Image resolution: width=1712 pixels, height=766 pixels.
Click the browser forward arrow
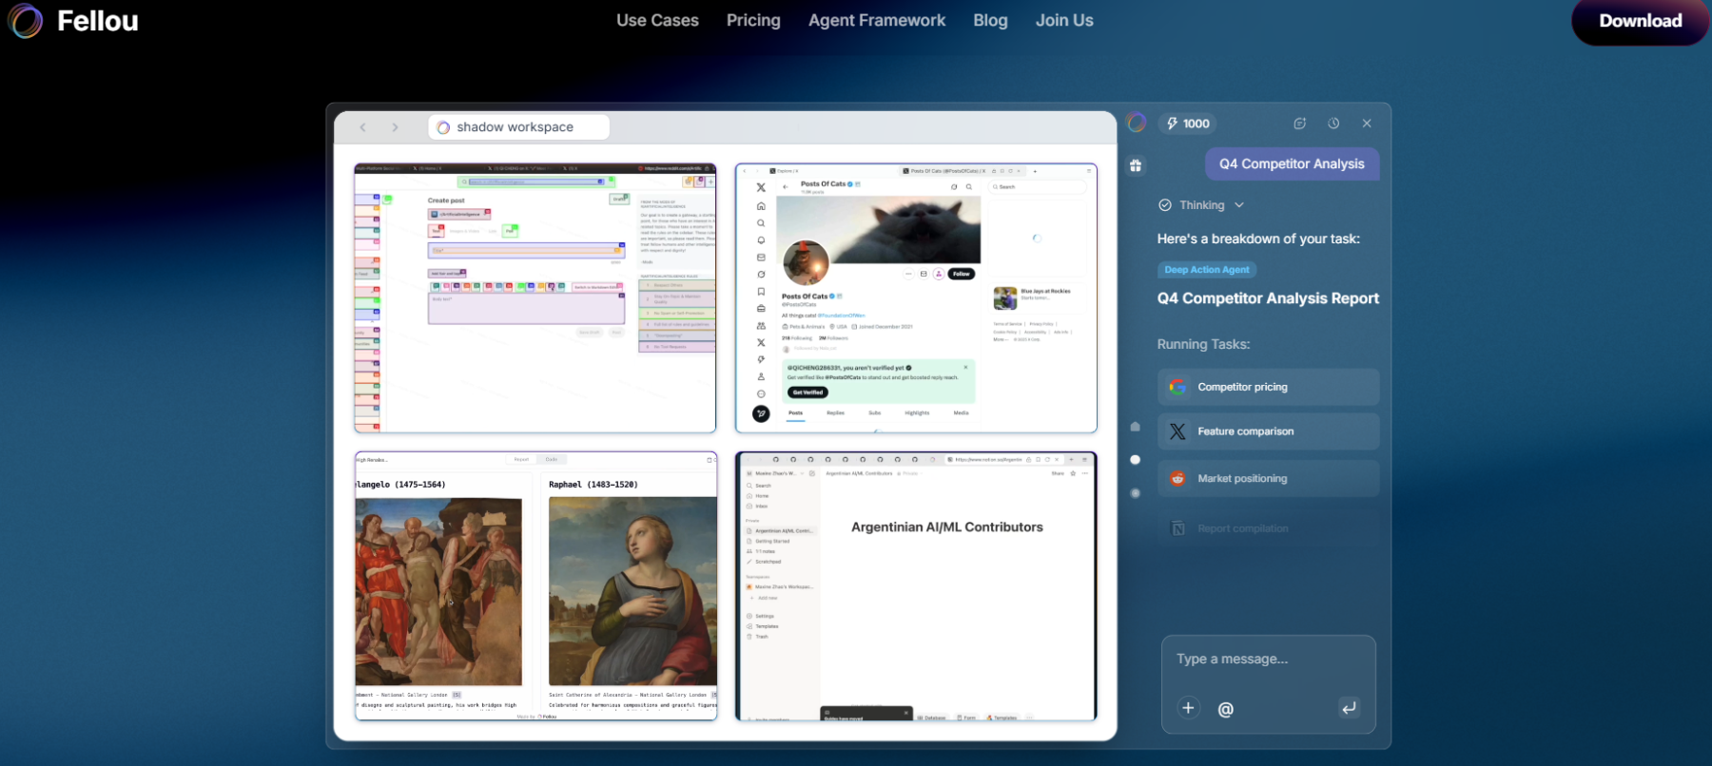click(395, 127)
